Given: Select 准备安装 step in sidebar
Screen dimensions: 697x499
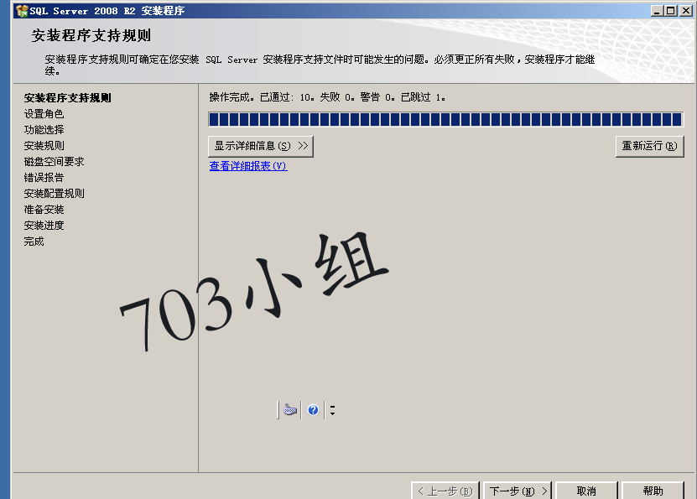Looking at the screenshot, I should point(44,210).
